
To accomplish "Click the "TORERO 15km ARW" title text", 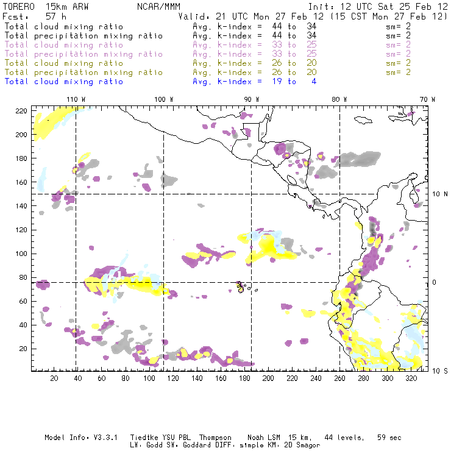I will [x=46, y=7].
